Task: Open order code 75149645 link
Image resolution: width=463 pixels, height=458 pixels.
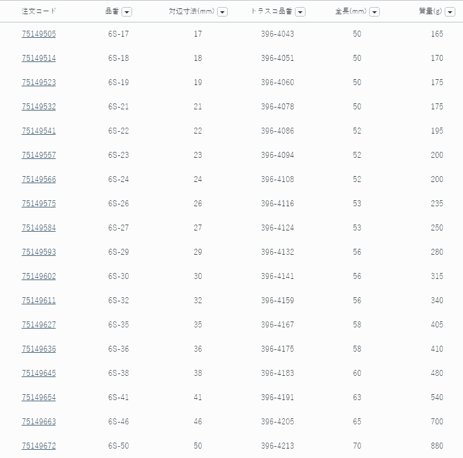Action: 39,373
